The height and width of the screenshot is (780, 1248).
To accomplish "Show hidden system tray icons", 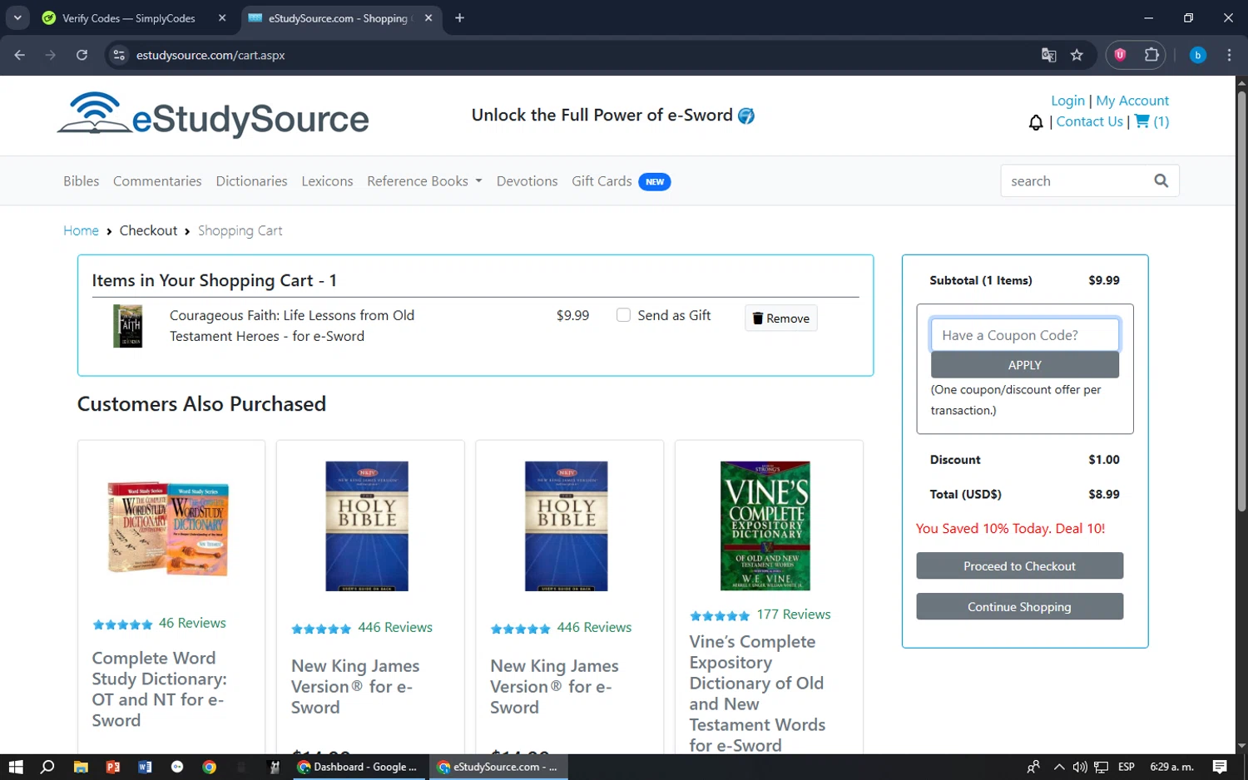I will pos(1058,767).
